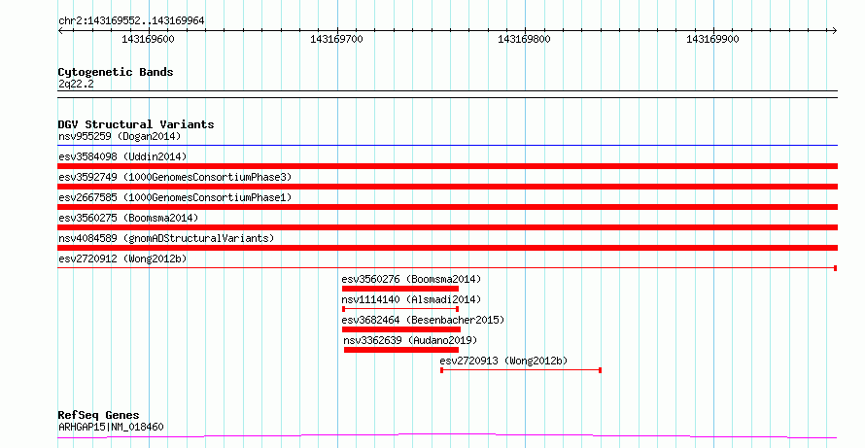Click the nsv955259 (Dogan2014) variant label
This screenshot has width=865, height=448.
(x=120, y=136)
